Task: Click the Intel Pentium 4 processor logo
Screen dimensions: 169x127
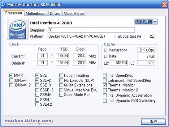Action: click(x=18, y=29)
